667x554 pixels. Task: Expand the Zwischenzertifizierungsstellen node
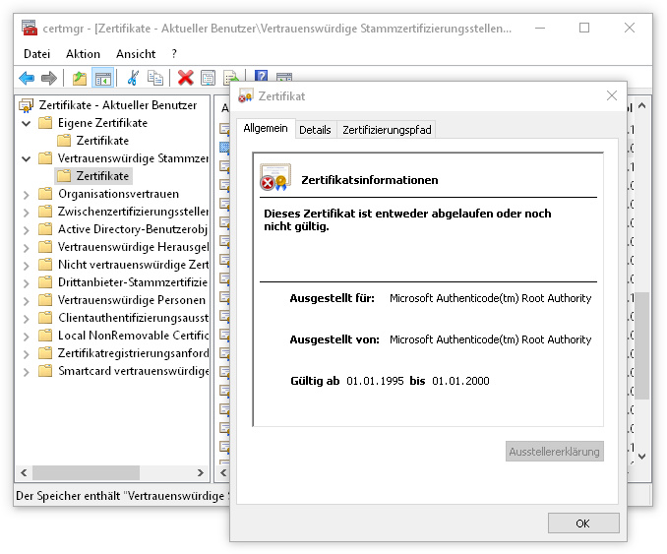point(27,212)
